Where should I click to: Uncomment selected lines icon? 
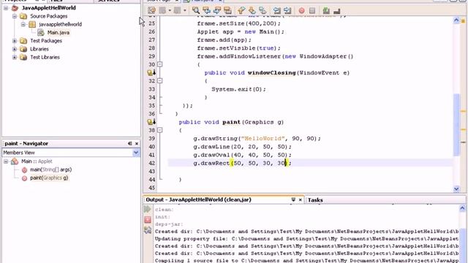point(337,11)
